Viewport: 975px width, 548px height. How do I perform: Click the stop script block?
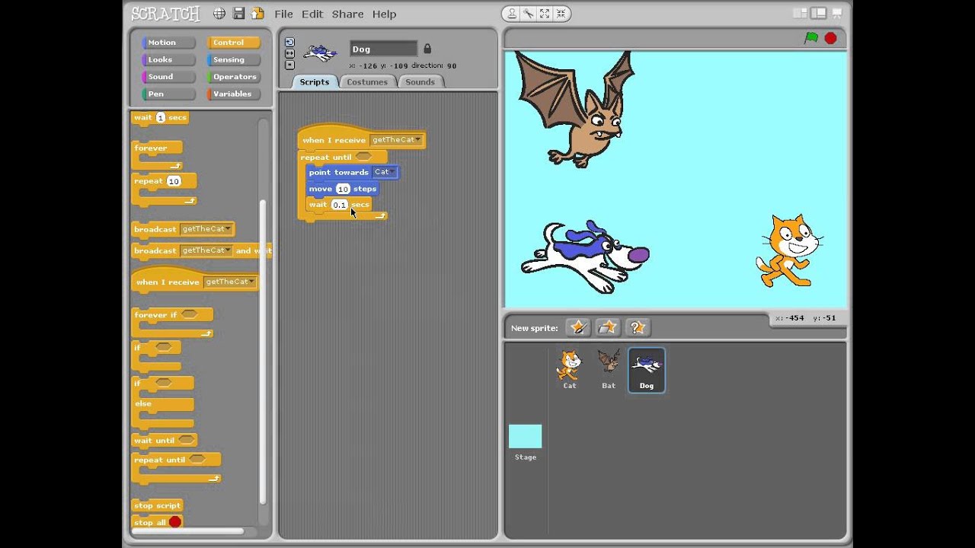click(158, 505)
